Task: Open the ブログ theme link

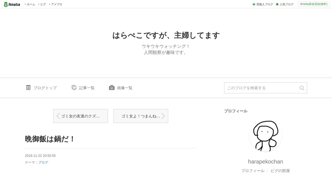Action: tap(43, 162)
